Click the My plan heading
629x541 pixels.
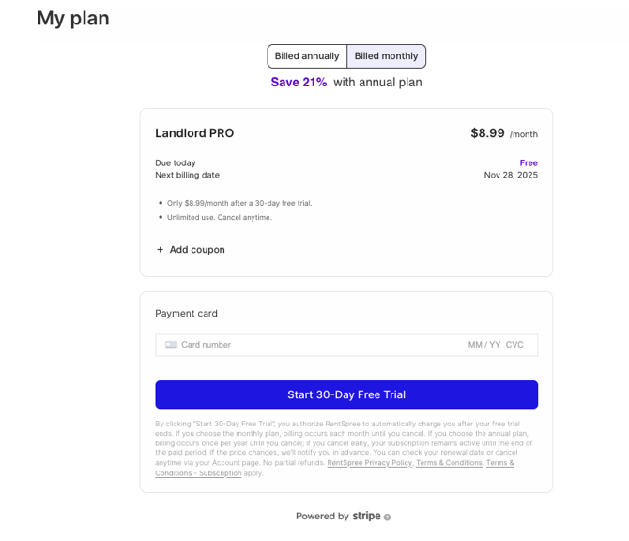[x=73, y=18]
